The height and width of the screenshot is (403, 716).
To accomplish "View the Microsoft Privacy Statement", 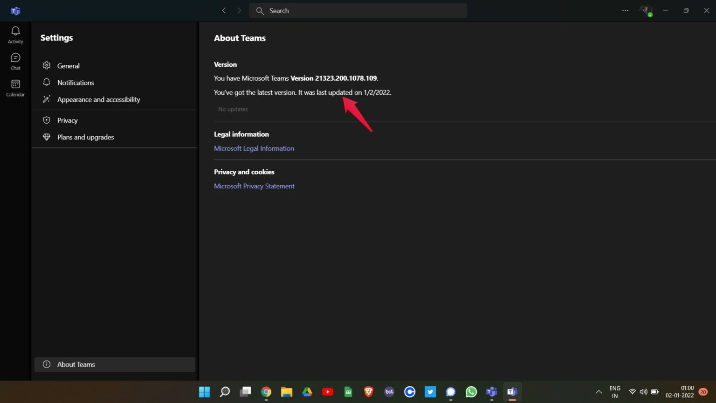I will point(254,186).
